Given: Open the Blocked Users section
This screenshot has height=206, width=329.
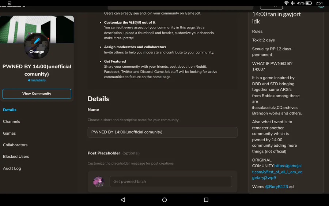Looking at the screenshot, I should click(16, 157).
